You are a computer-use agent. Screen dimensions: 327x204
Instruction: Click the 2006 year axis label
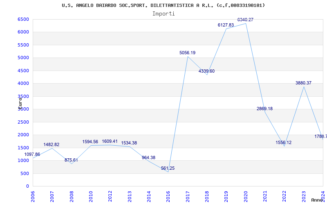(x=33, y=195)
